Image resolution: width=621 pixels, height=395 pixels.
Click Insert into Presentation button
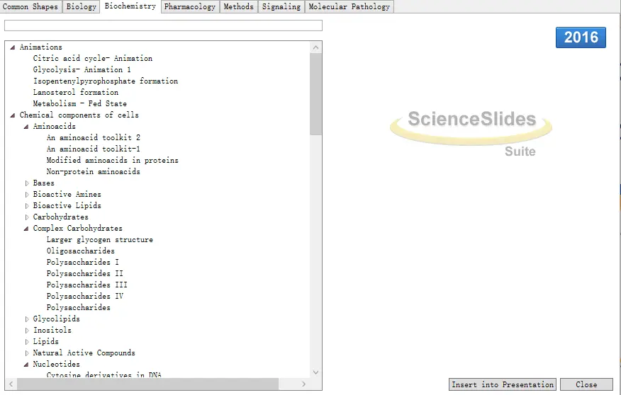click(503, 384)
